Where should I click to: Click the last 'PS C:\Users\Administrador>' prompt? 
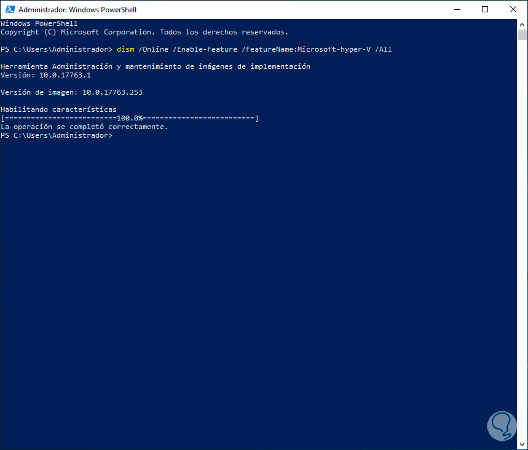(57, 135)
